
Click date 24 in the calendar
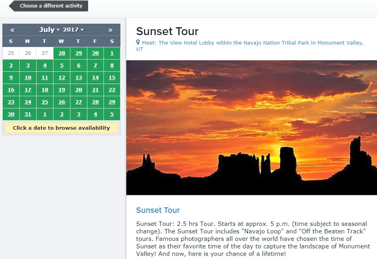(28, 102)
